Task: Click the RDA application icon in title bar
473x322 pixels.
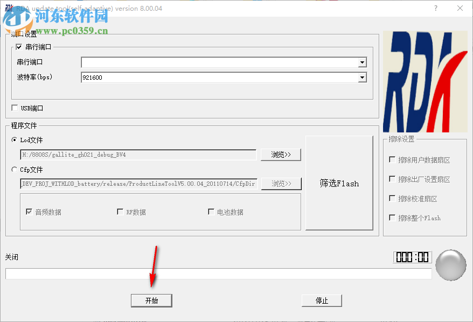Action: tap(8, 8)
